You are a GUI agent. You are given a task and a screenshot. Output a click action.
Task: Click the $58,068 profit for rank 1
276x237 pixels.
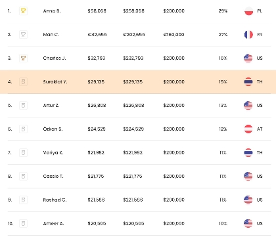click(97, 11)
